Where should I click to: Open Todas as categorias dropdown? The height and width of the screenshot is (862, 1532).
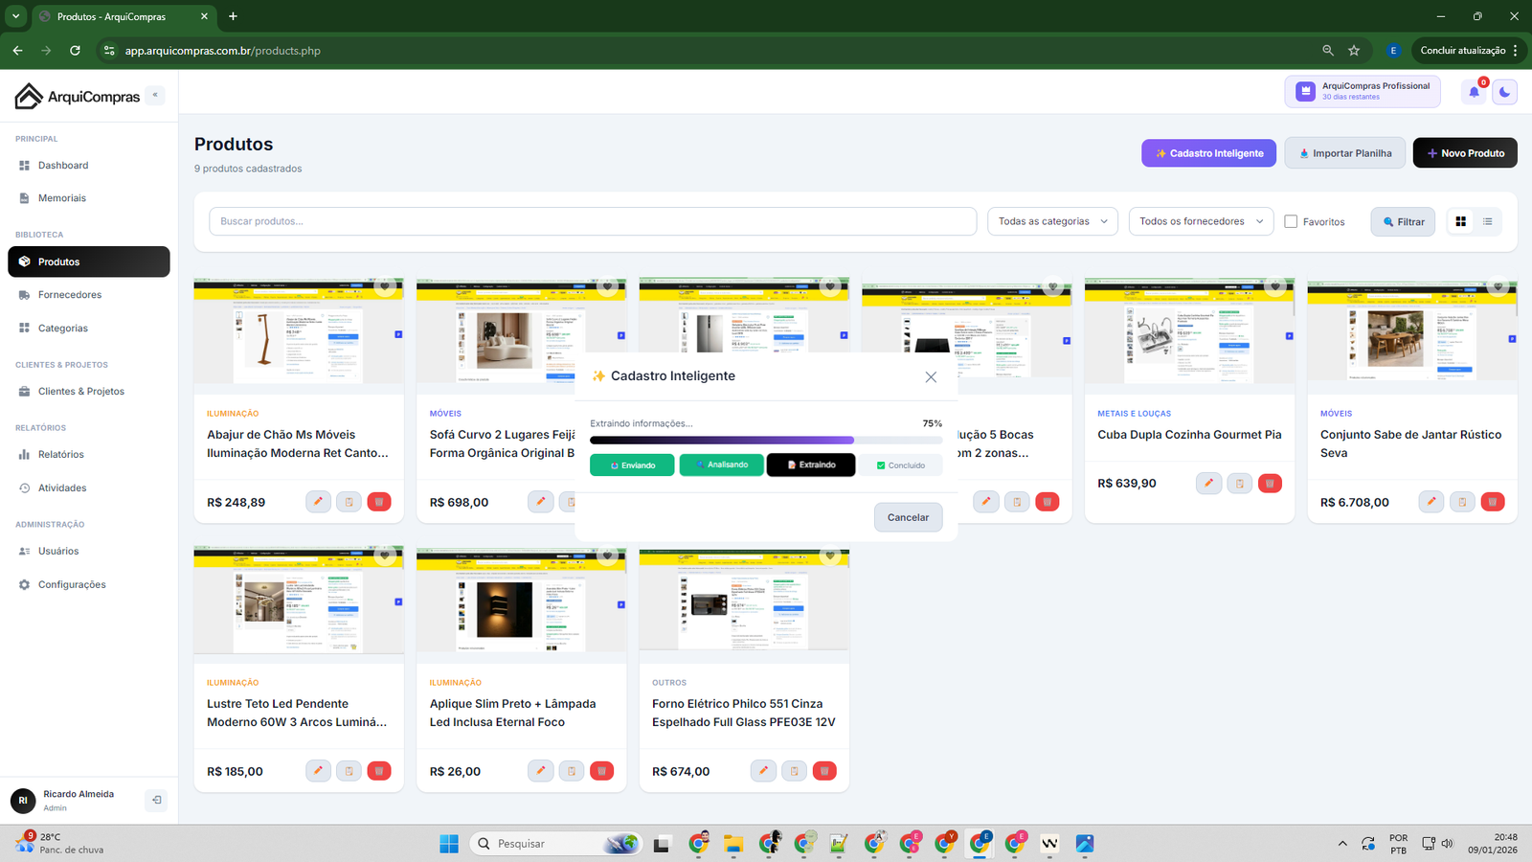coord(1052,221)
